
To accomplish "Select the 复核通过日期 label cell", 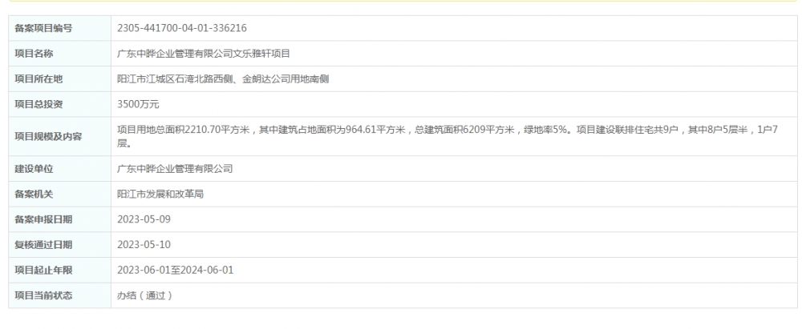I will 60,245.
